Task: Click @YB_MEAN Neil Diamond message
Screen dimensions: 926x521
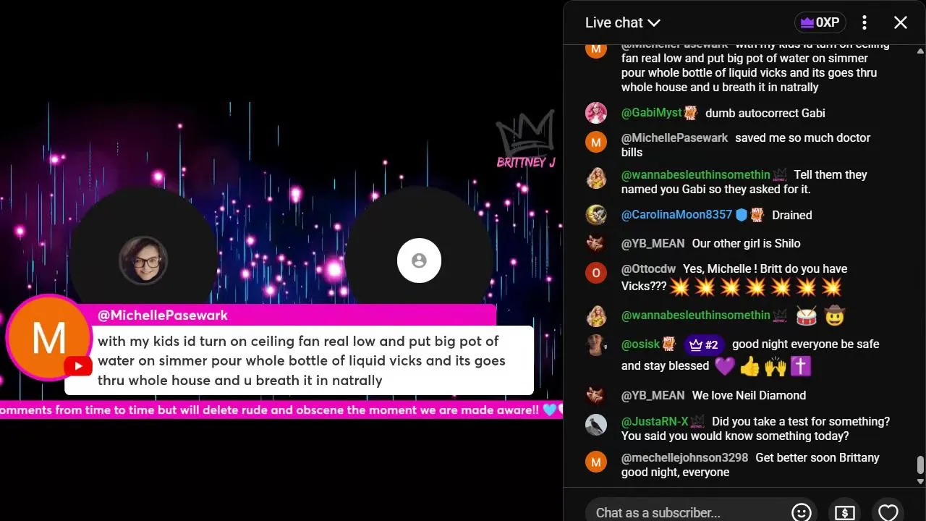Action: 749,395
